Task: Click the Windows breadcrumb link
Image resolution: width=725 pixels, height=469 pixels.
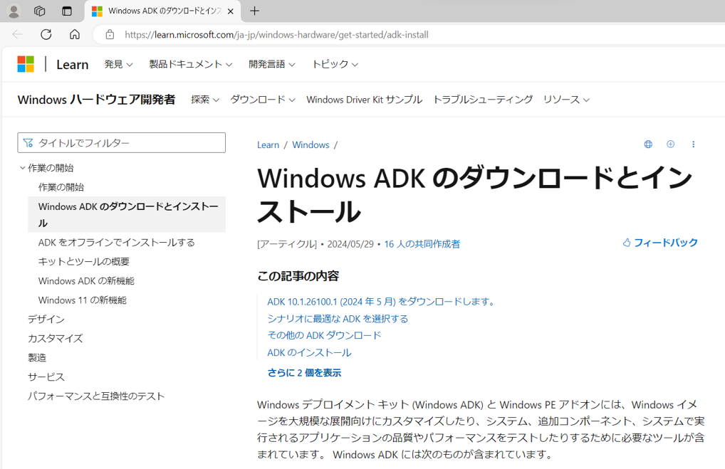Action: pyautogui.click(x=311, y=144)
